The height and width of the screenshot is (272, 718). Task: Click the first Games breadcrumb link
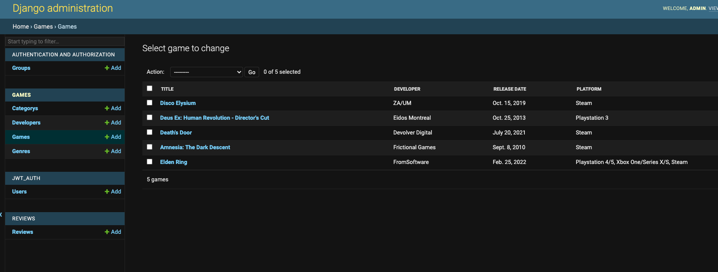click(x=43, y=26)
